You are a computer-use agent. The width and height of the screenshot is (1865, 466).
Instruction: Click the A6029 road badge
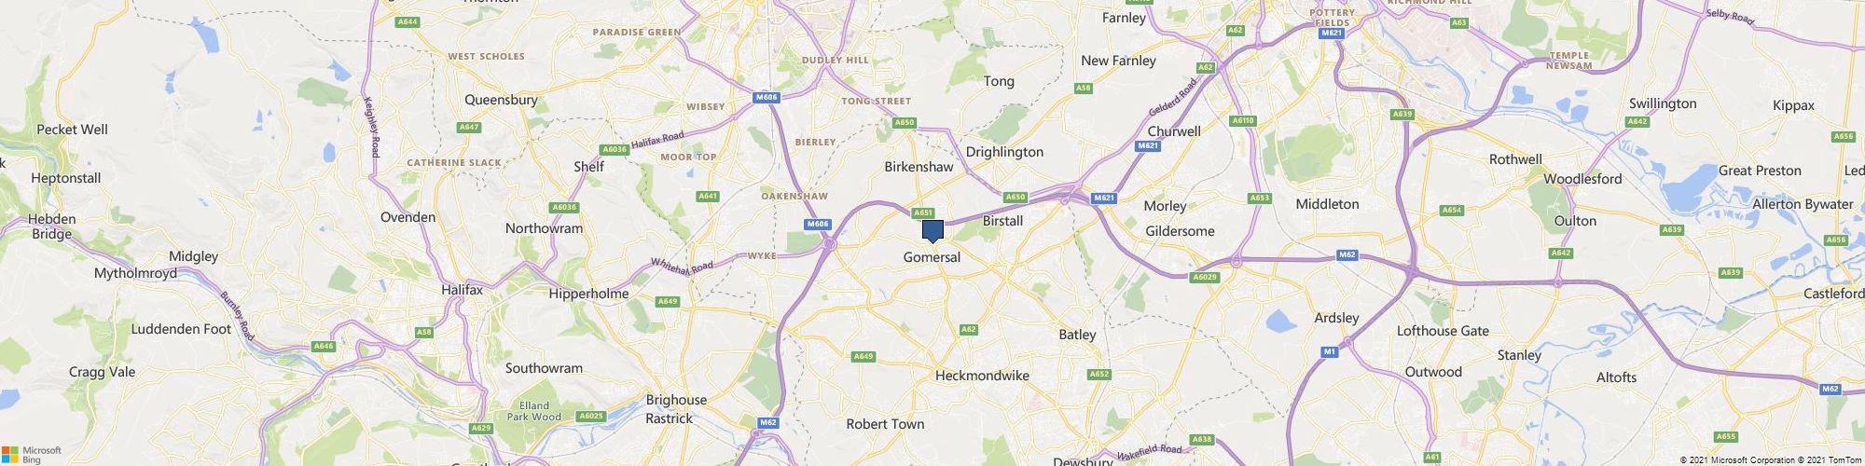[1205, 277]
